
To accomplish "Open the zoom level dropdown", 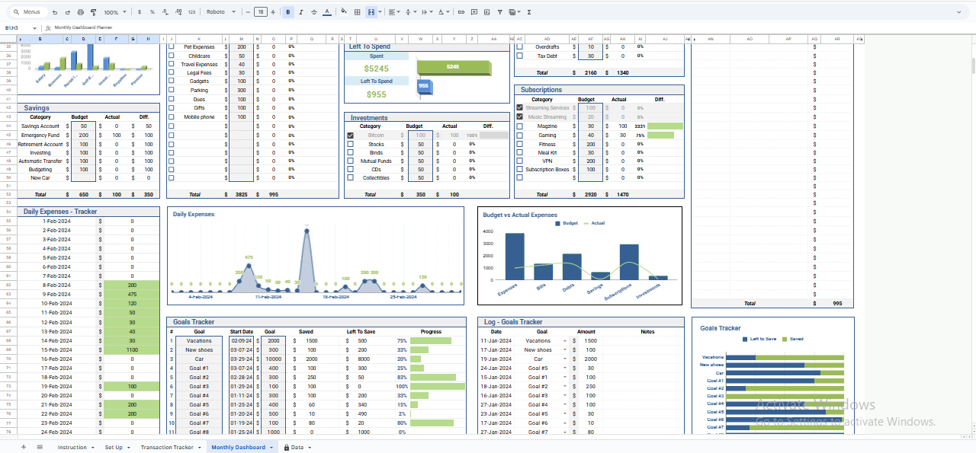I will 113,11.
